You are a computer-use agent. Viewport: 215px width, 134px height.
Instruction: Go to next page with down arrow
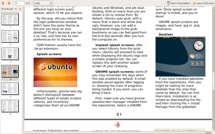[9, 3]
